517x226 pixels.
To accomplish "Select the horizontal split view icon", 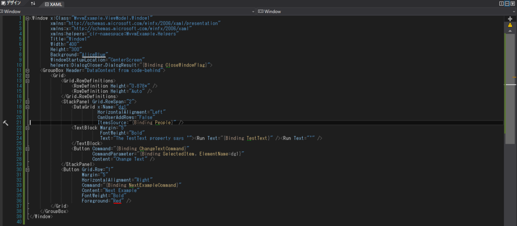I will point(507,4).
